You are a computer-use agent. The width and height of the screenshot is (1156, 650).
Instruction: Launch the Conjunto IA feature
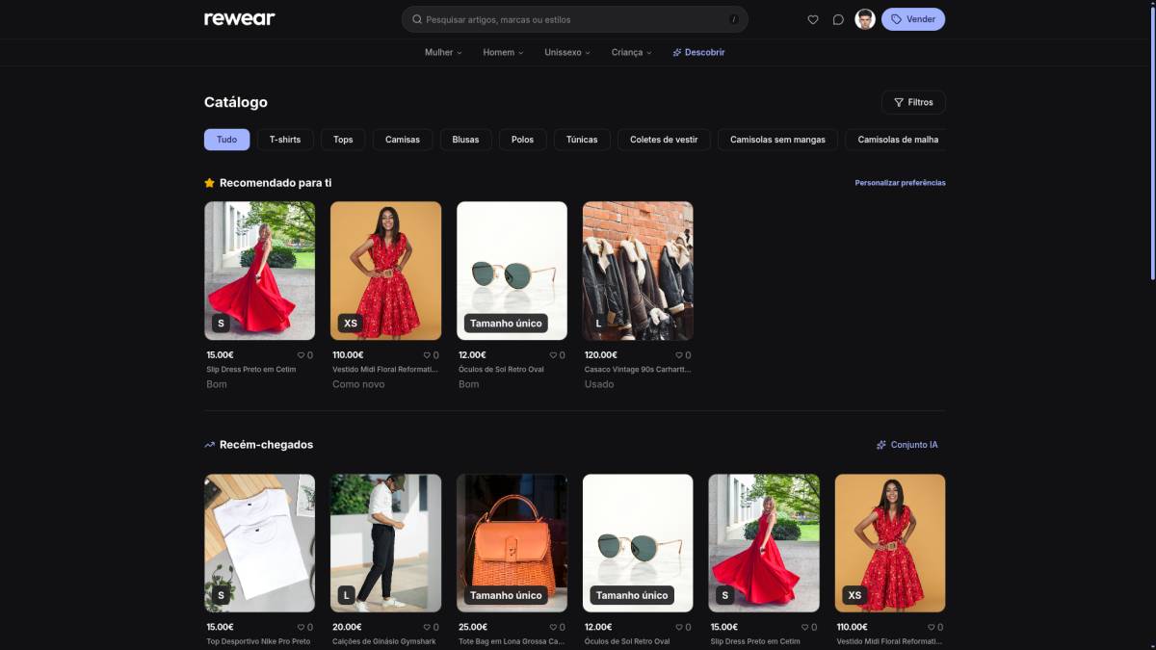click(906, 445)
